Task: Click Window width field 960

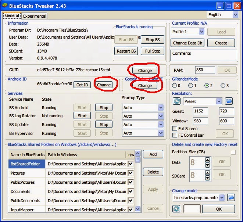Action: coord(200,121)
